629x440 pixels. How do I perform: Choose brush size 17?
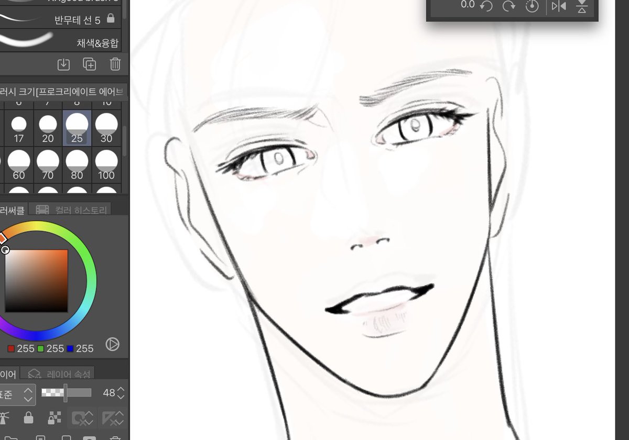pyautogui.click(x=19, y=128)
